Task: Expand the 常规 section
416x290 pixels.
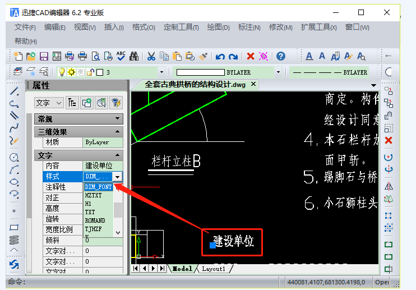Action: pos(117,118)
